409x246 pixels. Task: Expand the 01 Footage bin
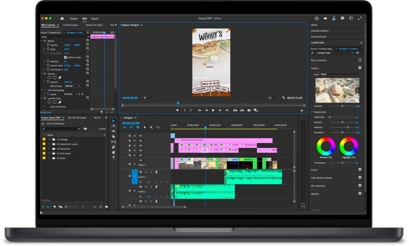pos(49,139)
